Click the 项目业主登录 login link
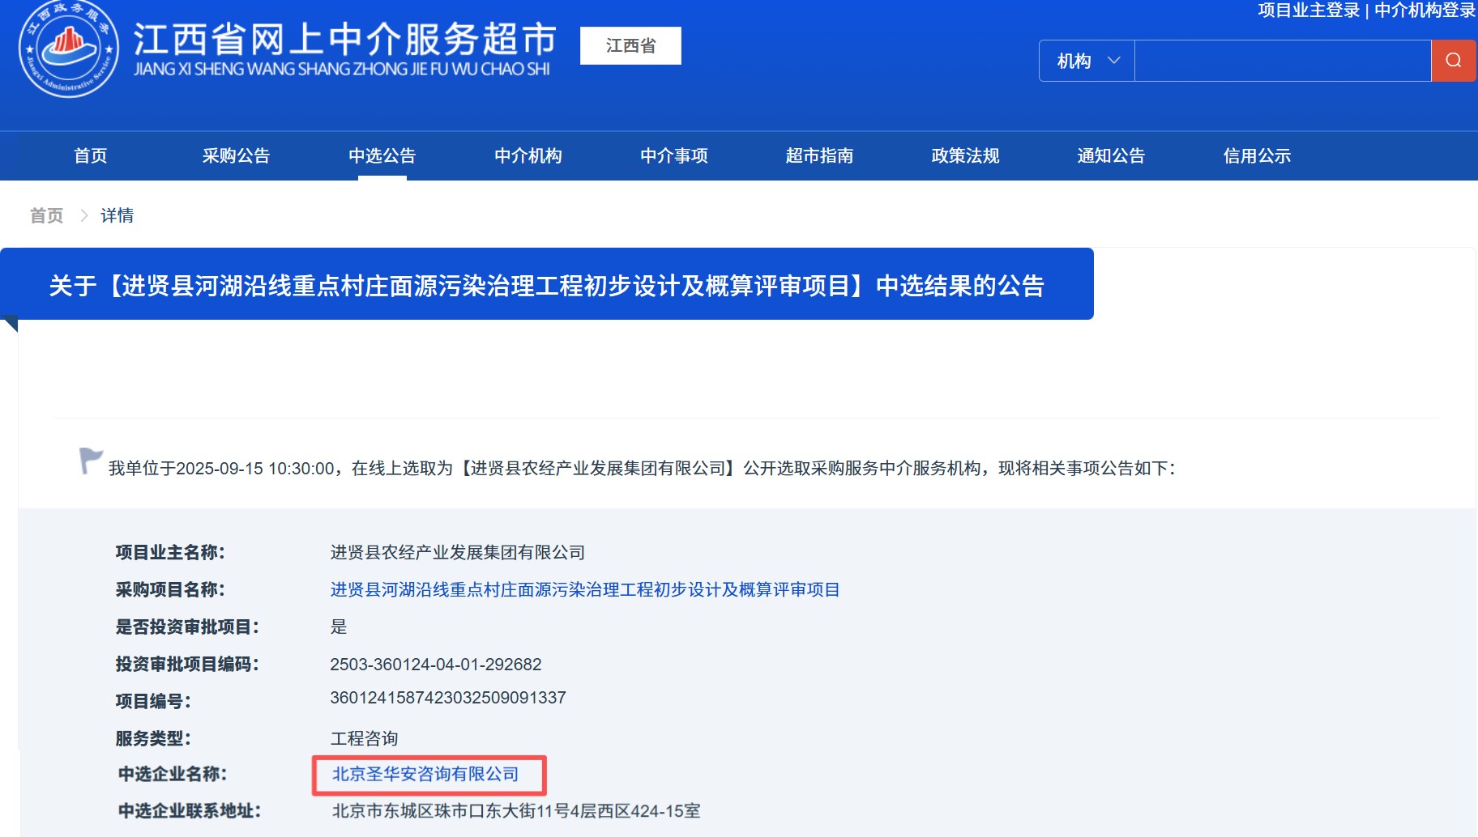The image size is (1478, 837). [x=1308, y=11]
